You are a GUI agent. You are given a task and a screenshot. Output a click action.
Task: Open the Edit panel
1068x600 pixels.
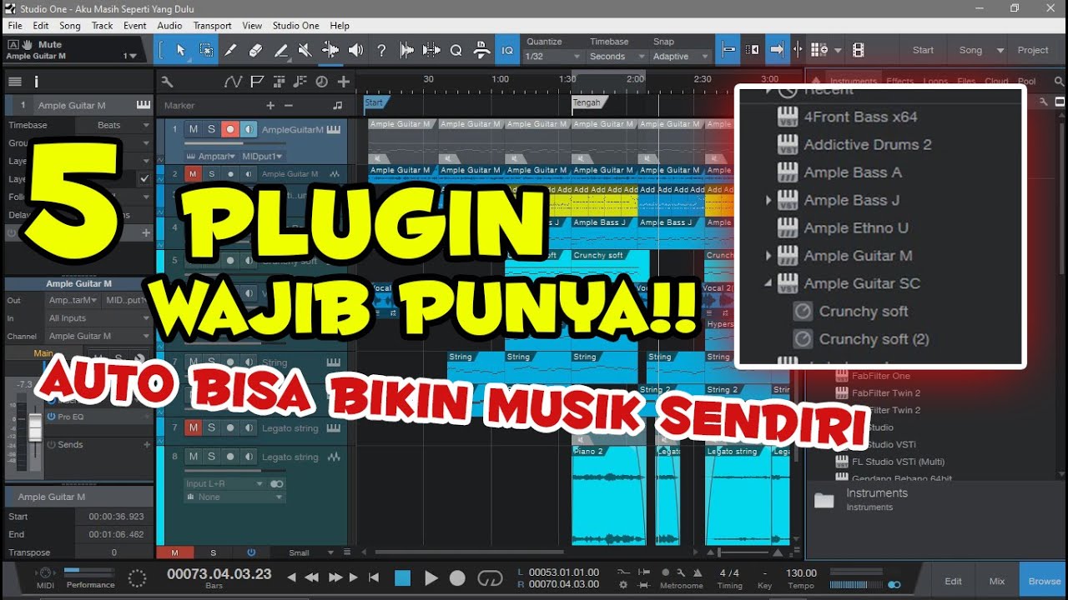coord(953,581)
